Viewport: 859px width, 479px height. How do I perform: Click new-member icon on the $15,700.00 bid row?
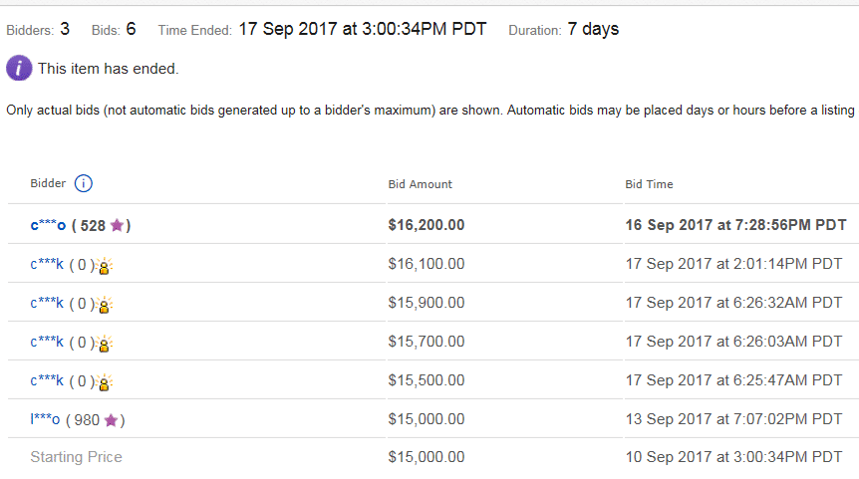tap(104, 343)
